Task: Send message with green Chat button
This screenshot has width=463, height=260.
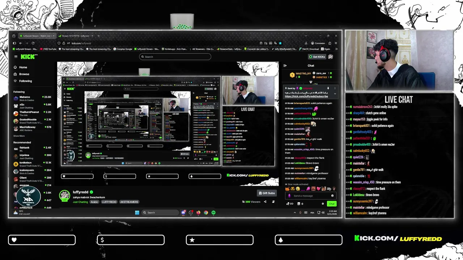Action: (331, 204)
